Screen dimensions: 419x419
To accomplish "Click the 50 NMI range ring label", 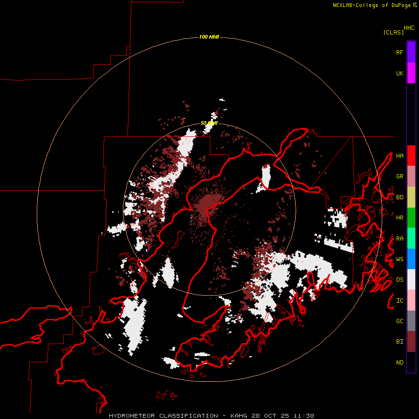I will coord(209,123).
